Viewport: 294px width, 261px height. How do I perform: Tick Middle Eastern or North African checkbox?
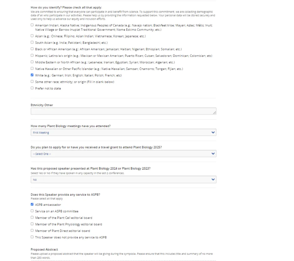(x=32, y=62)
